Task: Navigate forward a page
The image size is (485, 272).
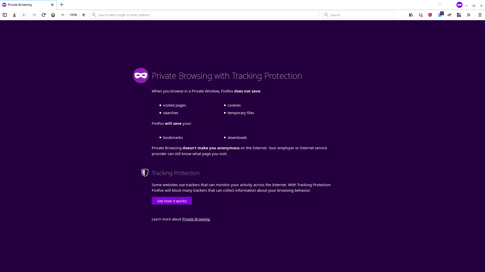Action: (34, 15)
